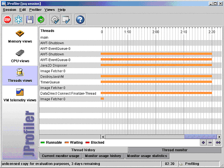
Task: Click fit-to-window double arrow button
Action: tap(218, 142)
